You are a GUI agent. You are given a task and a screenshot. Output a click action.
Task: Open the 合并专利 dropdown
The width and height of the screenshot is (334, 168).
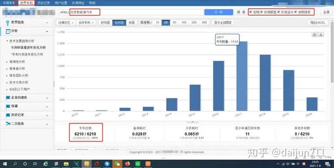(x=86, y=22)
